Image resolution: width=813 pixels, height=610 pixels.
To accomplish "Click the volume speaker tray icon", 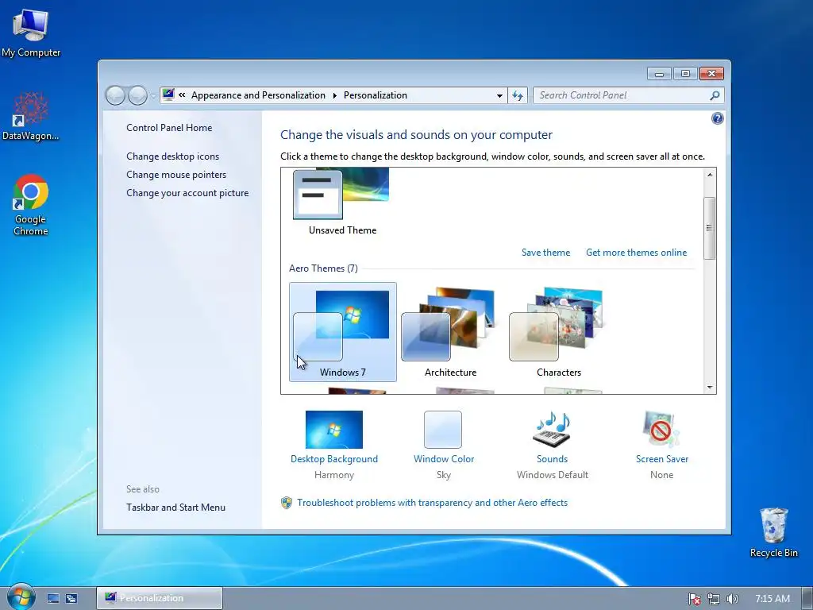I will (732, 599).
